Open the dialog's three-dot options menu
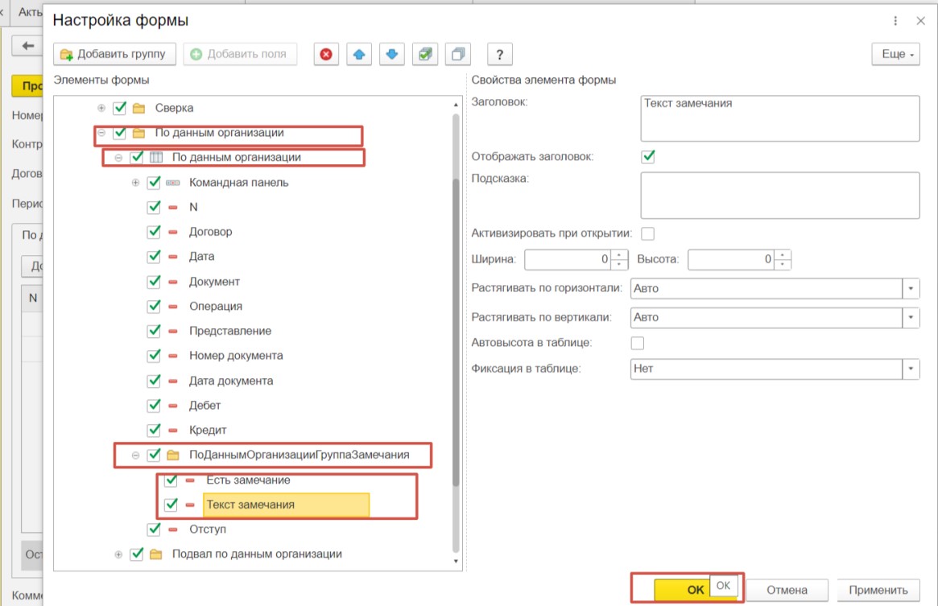Image resolution: width=938 pixels, height=606 pixels. point(896,21)
